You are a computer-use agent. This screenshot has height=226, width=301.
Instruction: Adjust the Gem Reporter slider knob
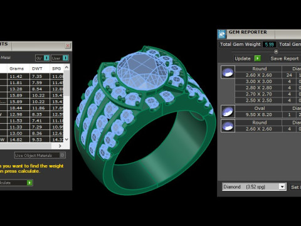point(276,51)
